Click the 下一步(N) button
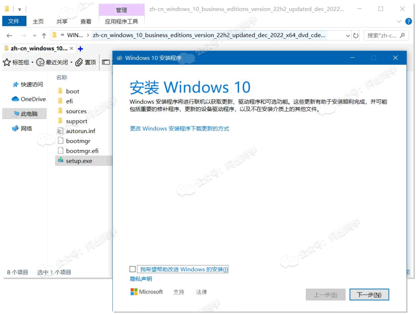 click(x=369, y=294)
